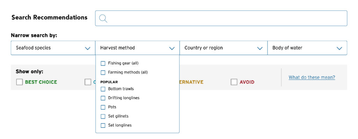Click the 'Bottom trawls' option text
358x139 pixels.
[121, 89]
